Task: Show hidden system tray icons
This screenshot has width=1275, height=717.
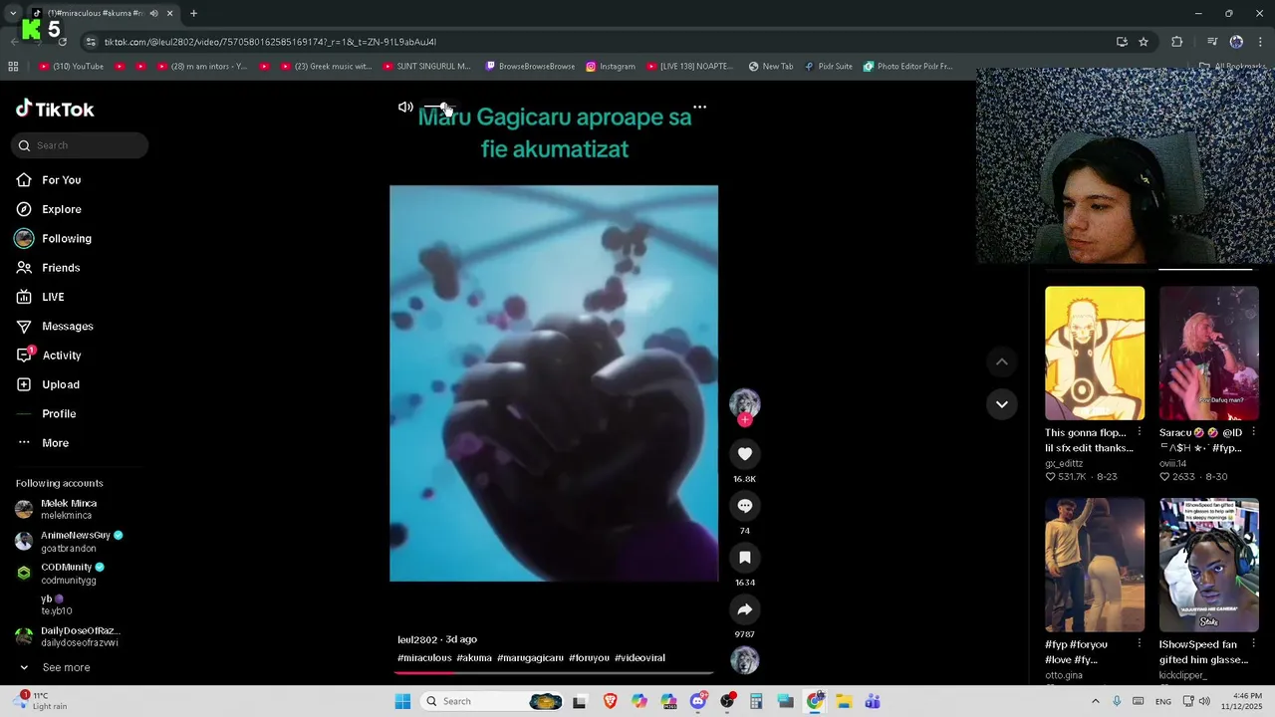Action: 1095,701
